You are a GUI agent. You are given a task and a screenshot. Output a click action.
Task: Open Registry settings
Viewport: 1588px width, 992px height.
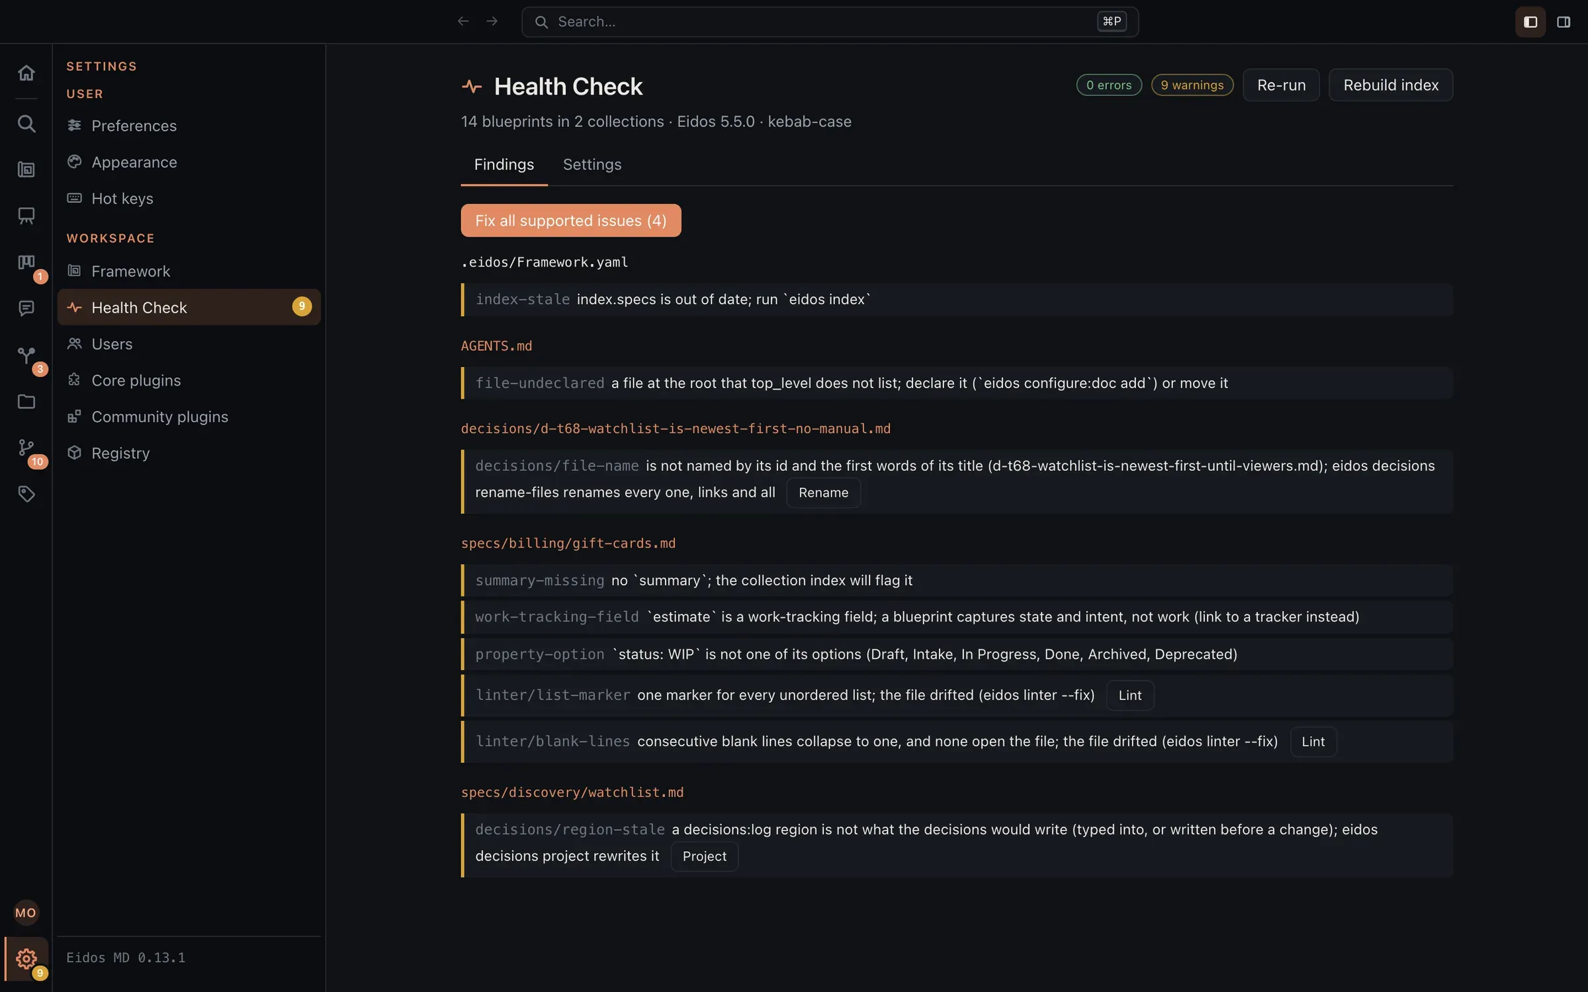click(189, 453)
